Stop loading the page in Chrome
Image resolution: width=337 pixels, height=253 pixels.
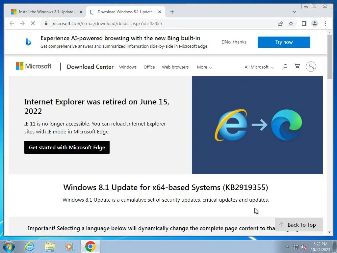(x=33, y=23)
